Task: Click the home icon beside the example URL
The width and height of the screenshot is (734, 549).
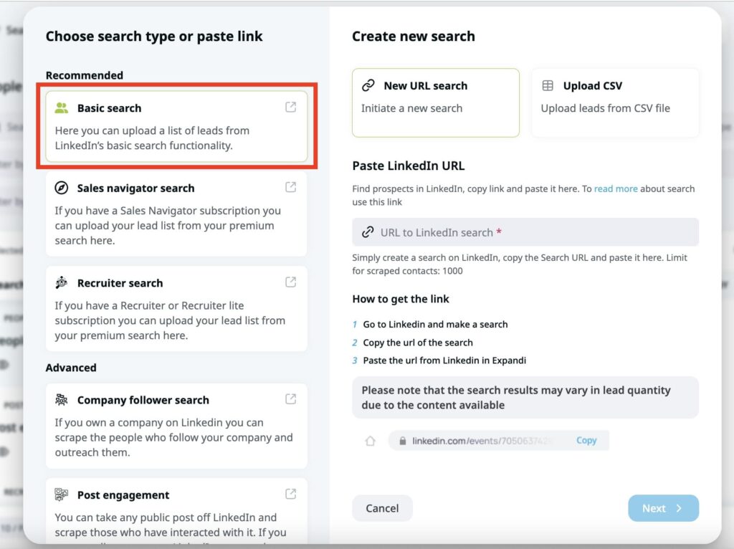Action: pos(370,440)
